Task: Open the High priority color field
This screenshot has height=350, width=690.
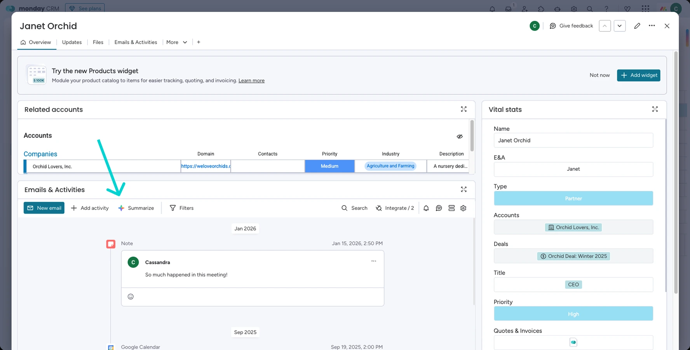Action: (573, 314)
